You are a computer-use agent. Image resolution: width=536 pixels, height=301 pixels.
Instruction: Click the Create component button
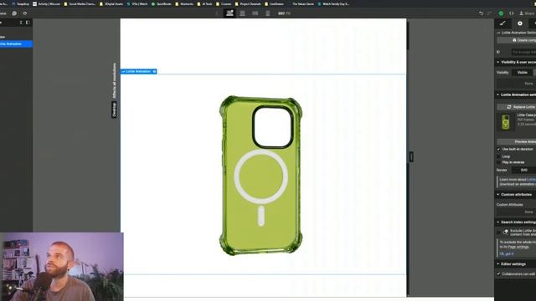coord(517,40)
